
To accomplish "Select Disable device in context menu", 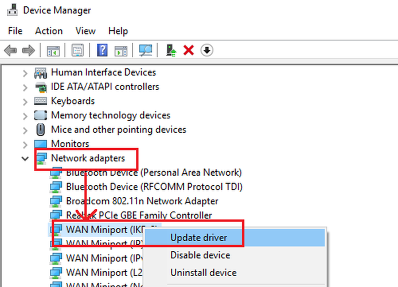I will (200, 255).
